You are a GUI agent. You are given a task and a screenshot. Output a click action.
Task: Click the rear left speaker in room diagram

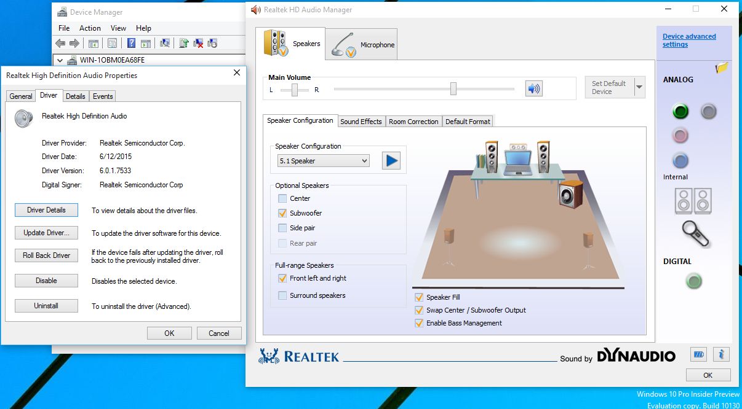(449, 246)
